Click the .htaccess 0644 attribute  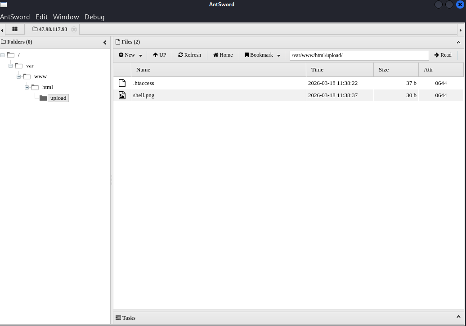pos(441,83)
